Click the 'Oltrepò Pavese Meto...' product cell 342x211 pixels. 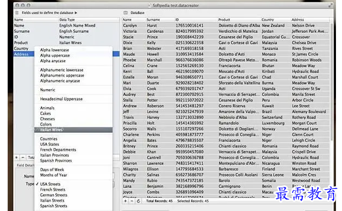pyautogui.click(x=239, y=60)
